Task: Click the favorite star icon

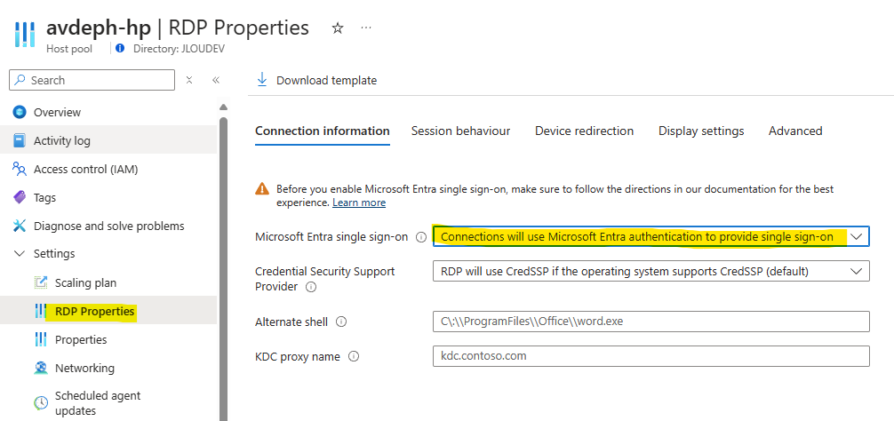Action: pos(338,28)
